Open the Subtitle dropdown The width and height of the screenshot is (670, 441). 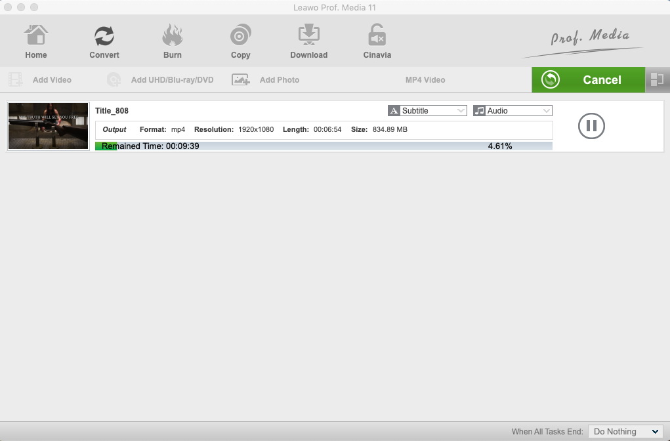pyautogui.click(x=427, y=111)
